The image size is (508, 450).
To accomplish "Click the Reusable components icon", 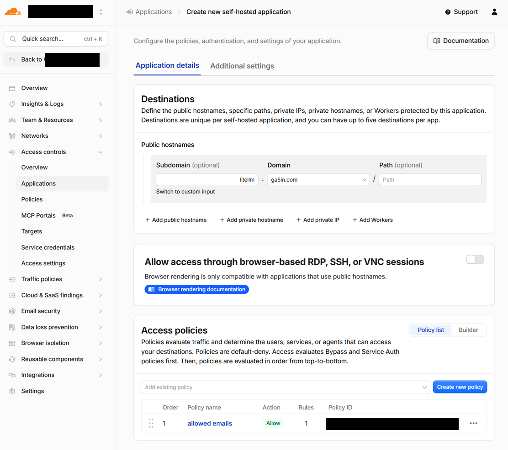I will point(12,359).
